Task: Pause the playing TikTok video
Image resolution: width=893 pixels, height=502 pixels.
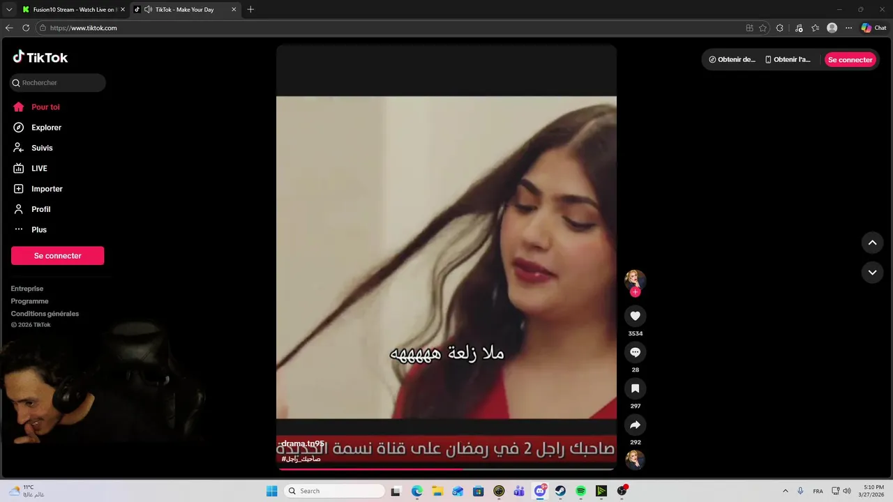Action: tap(446, 257)
